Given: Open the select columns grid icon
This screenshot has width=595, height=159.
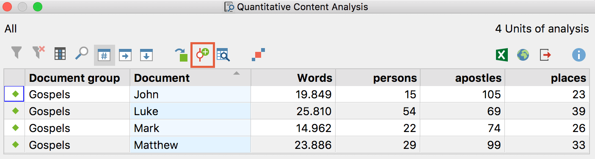Looking at the screenshot, I should coord(61,54).
